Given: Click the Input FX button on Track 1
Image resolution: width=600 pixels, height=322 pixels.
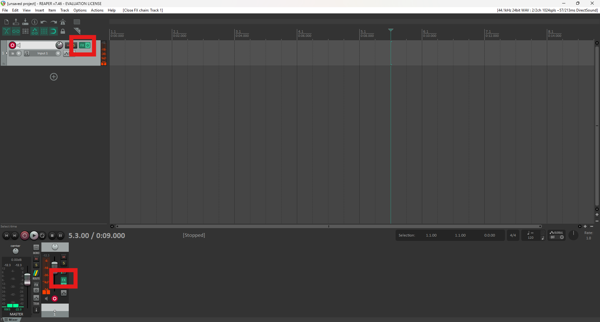Looking at the screenshot, I should [27, 53].
